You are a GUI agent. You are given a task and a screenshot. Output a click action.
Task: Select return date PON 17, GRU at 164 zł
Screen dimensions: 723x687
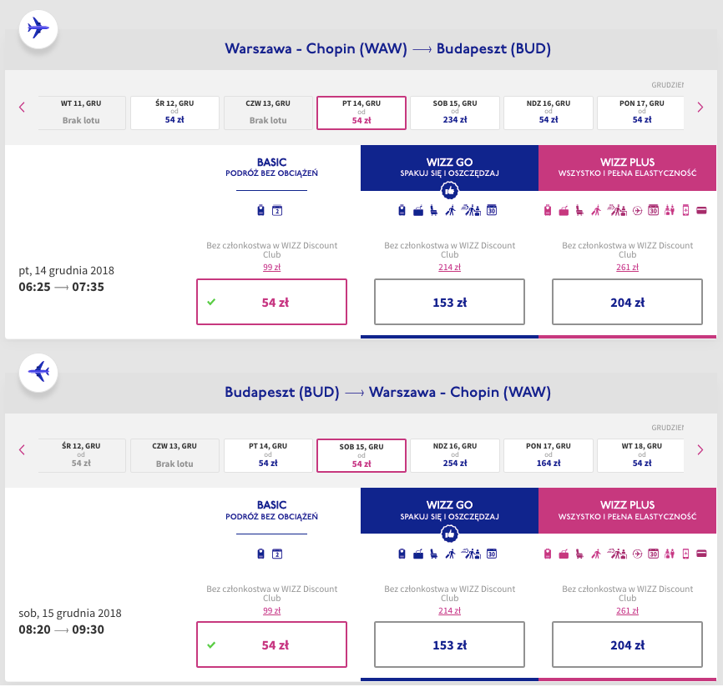(x=549, y=455)
